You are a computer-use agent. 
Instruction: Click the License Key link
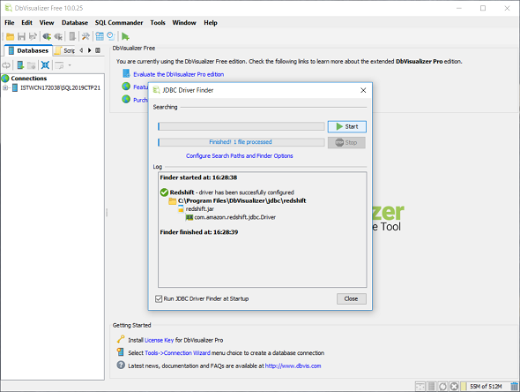coord(159,340)
